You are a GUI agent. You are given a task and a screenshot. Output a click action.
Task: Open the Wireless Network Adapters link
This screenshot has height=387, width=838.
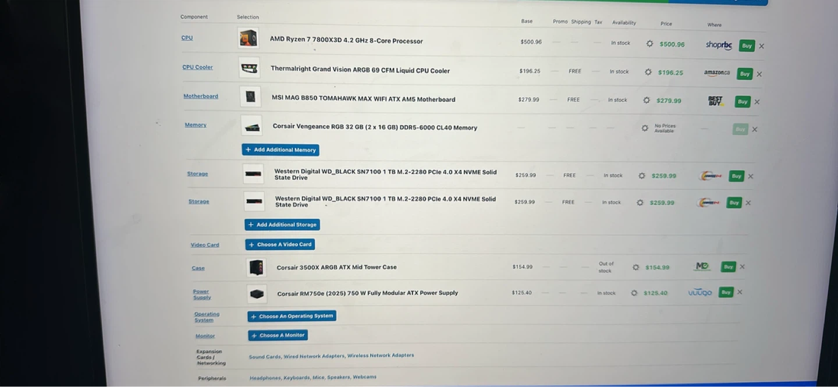(381, 355)
